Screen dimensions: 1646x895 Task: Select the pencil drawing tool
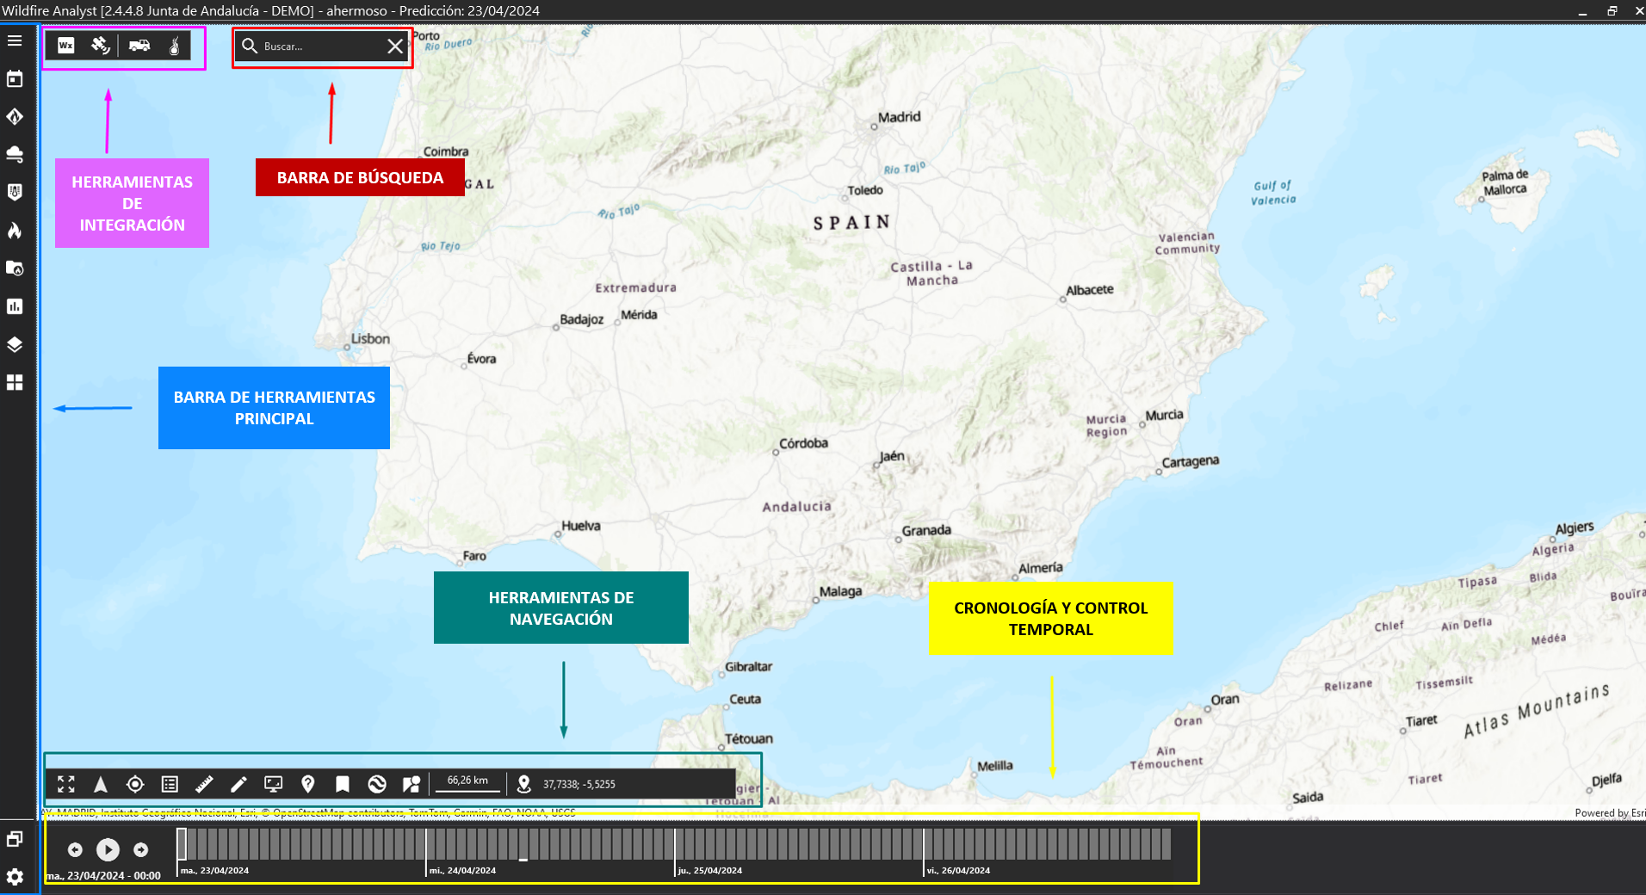(238, 784)
